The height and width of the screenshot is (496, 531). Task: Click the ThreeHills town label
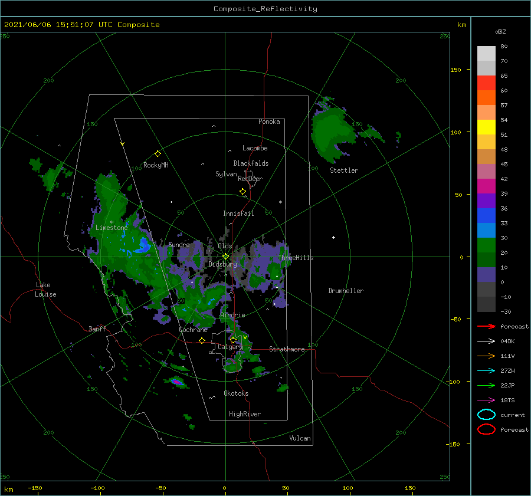coord(296,258)
